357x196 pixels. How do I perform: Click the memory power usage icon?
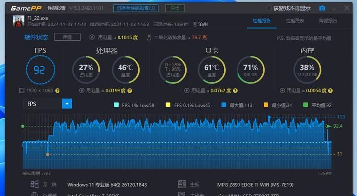pos(282,91)
